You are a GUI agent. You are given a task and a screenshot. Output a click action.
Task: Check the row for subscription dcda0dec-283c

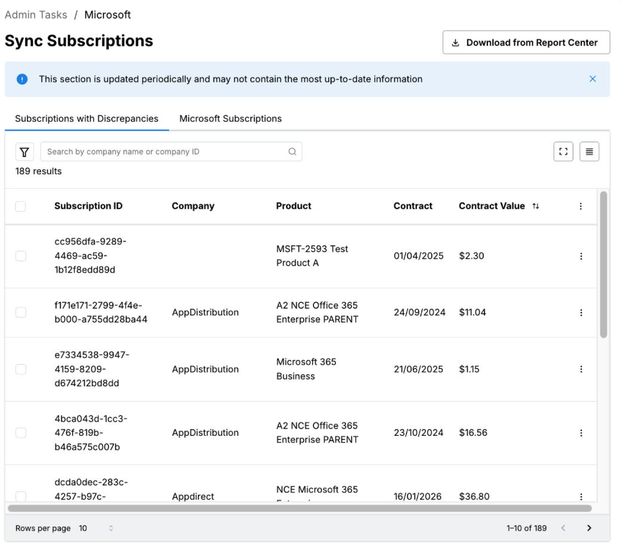point(20,496)
